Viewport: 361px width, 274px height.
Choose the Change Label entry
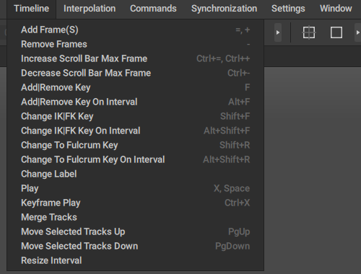136,174
